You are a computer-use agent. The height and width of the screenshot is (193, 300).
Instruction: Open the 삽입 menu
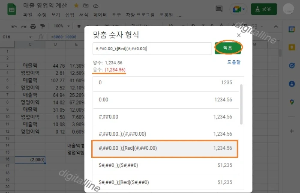(69, 15)
